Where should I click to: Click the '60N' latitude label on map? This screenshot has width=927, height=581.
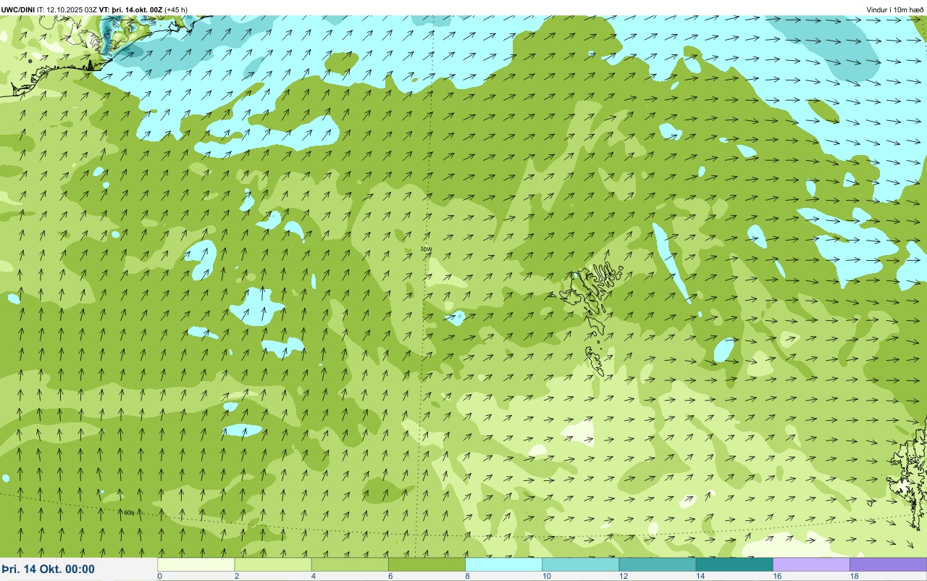(x=129, y=513)
